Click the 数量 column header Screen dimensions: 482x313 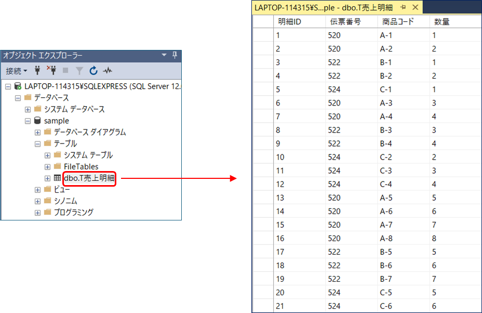coord(456,21)
